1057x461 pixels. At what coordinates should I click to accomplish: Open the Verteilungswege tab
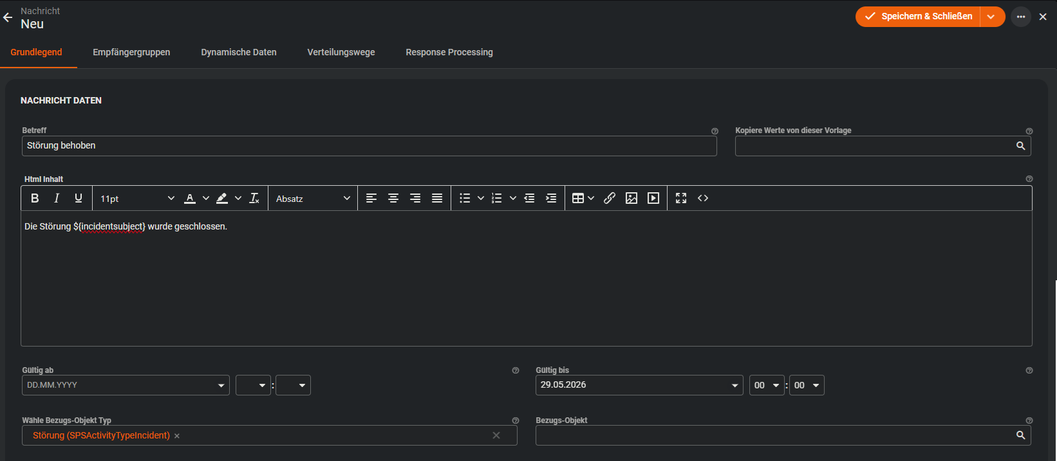pos(341,52)
